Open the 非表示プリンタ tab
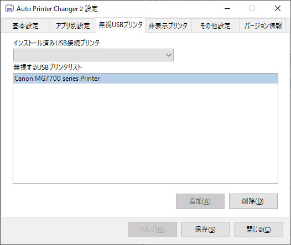The height and width of the screenshot is (245, 291). pyautogui.click(x=168, y=25)
